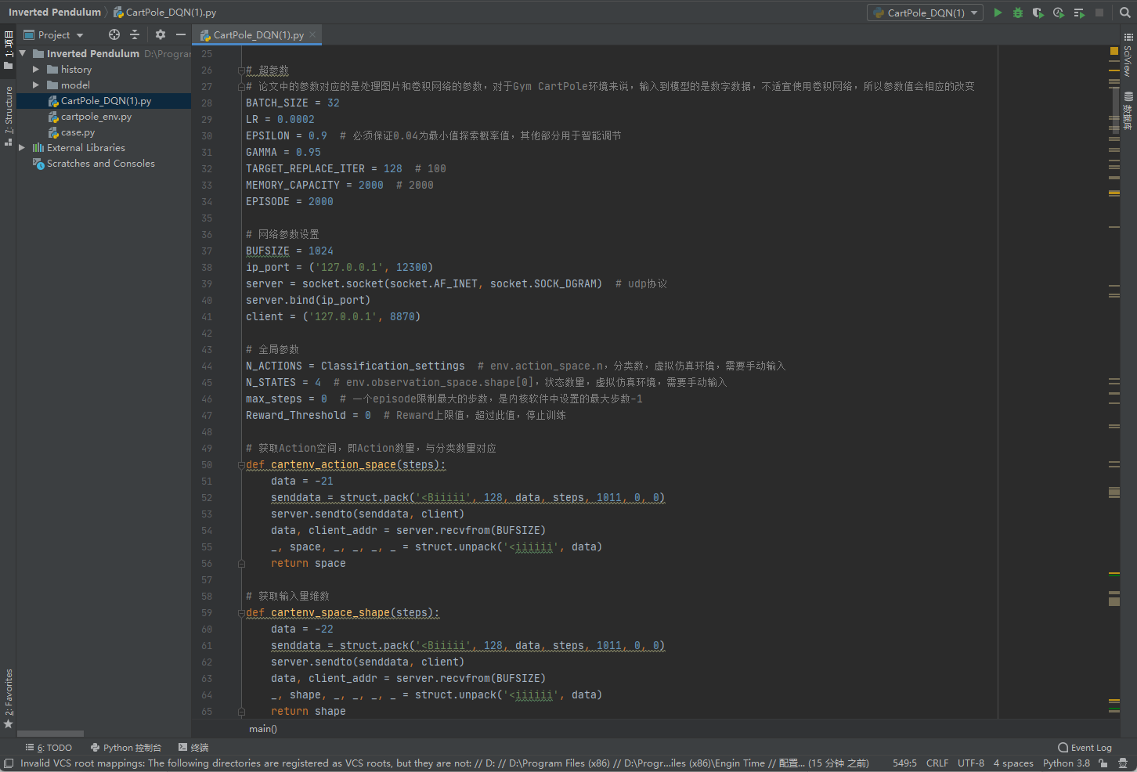Click the Profile run icon
Image resolution: width=1137 pixels, height=772 pixels.
(1058, 13)
